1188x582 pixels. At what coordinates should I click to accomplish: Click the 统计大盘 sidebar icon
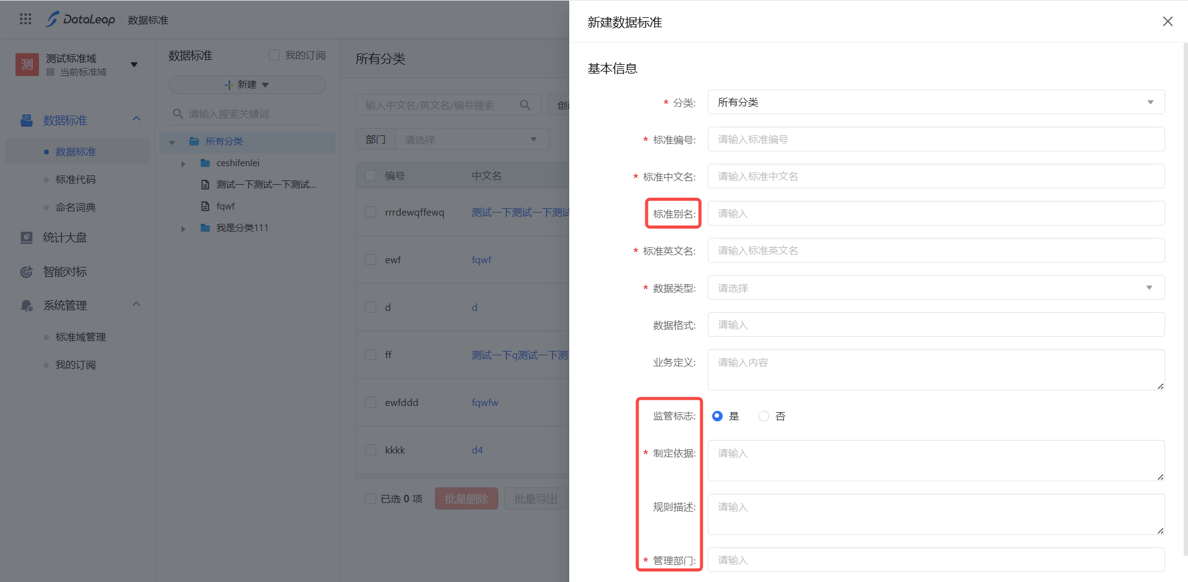coord(27,238)
